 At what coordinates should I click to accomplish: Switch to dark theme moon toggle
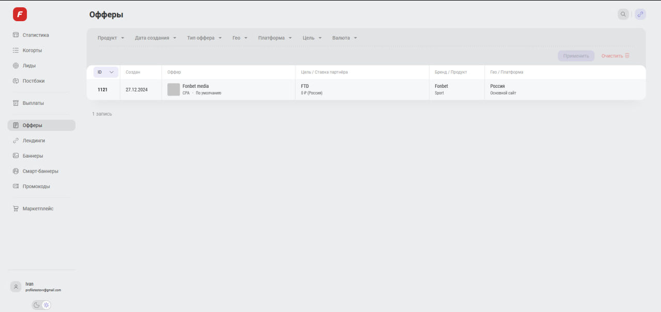(37, 305)
